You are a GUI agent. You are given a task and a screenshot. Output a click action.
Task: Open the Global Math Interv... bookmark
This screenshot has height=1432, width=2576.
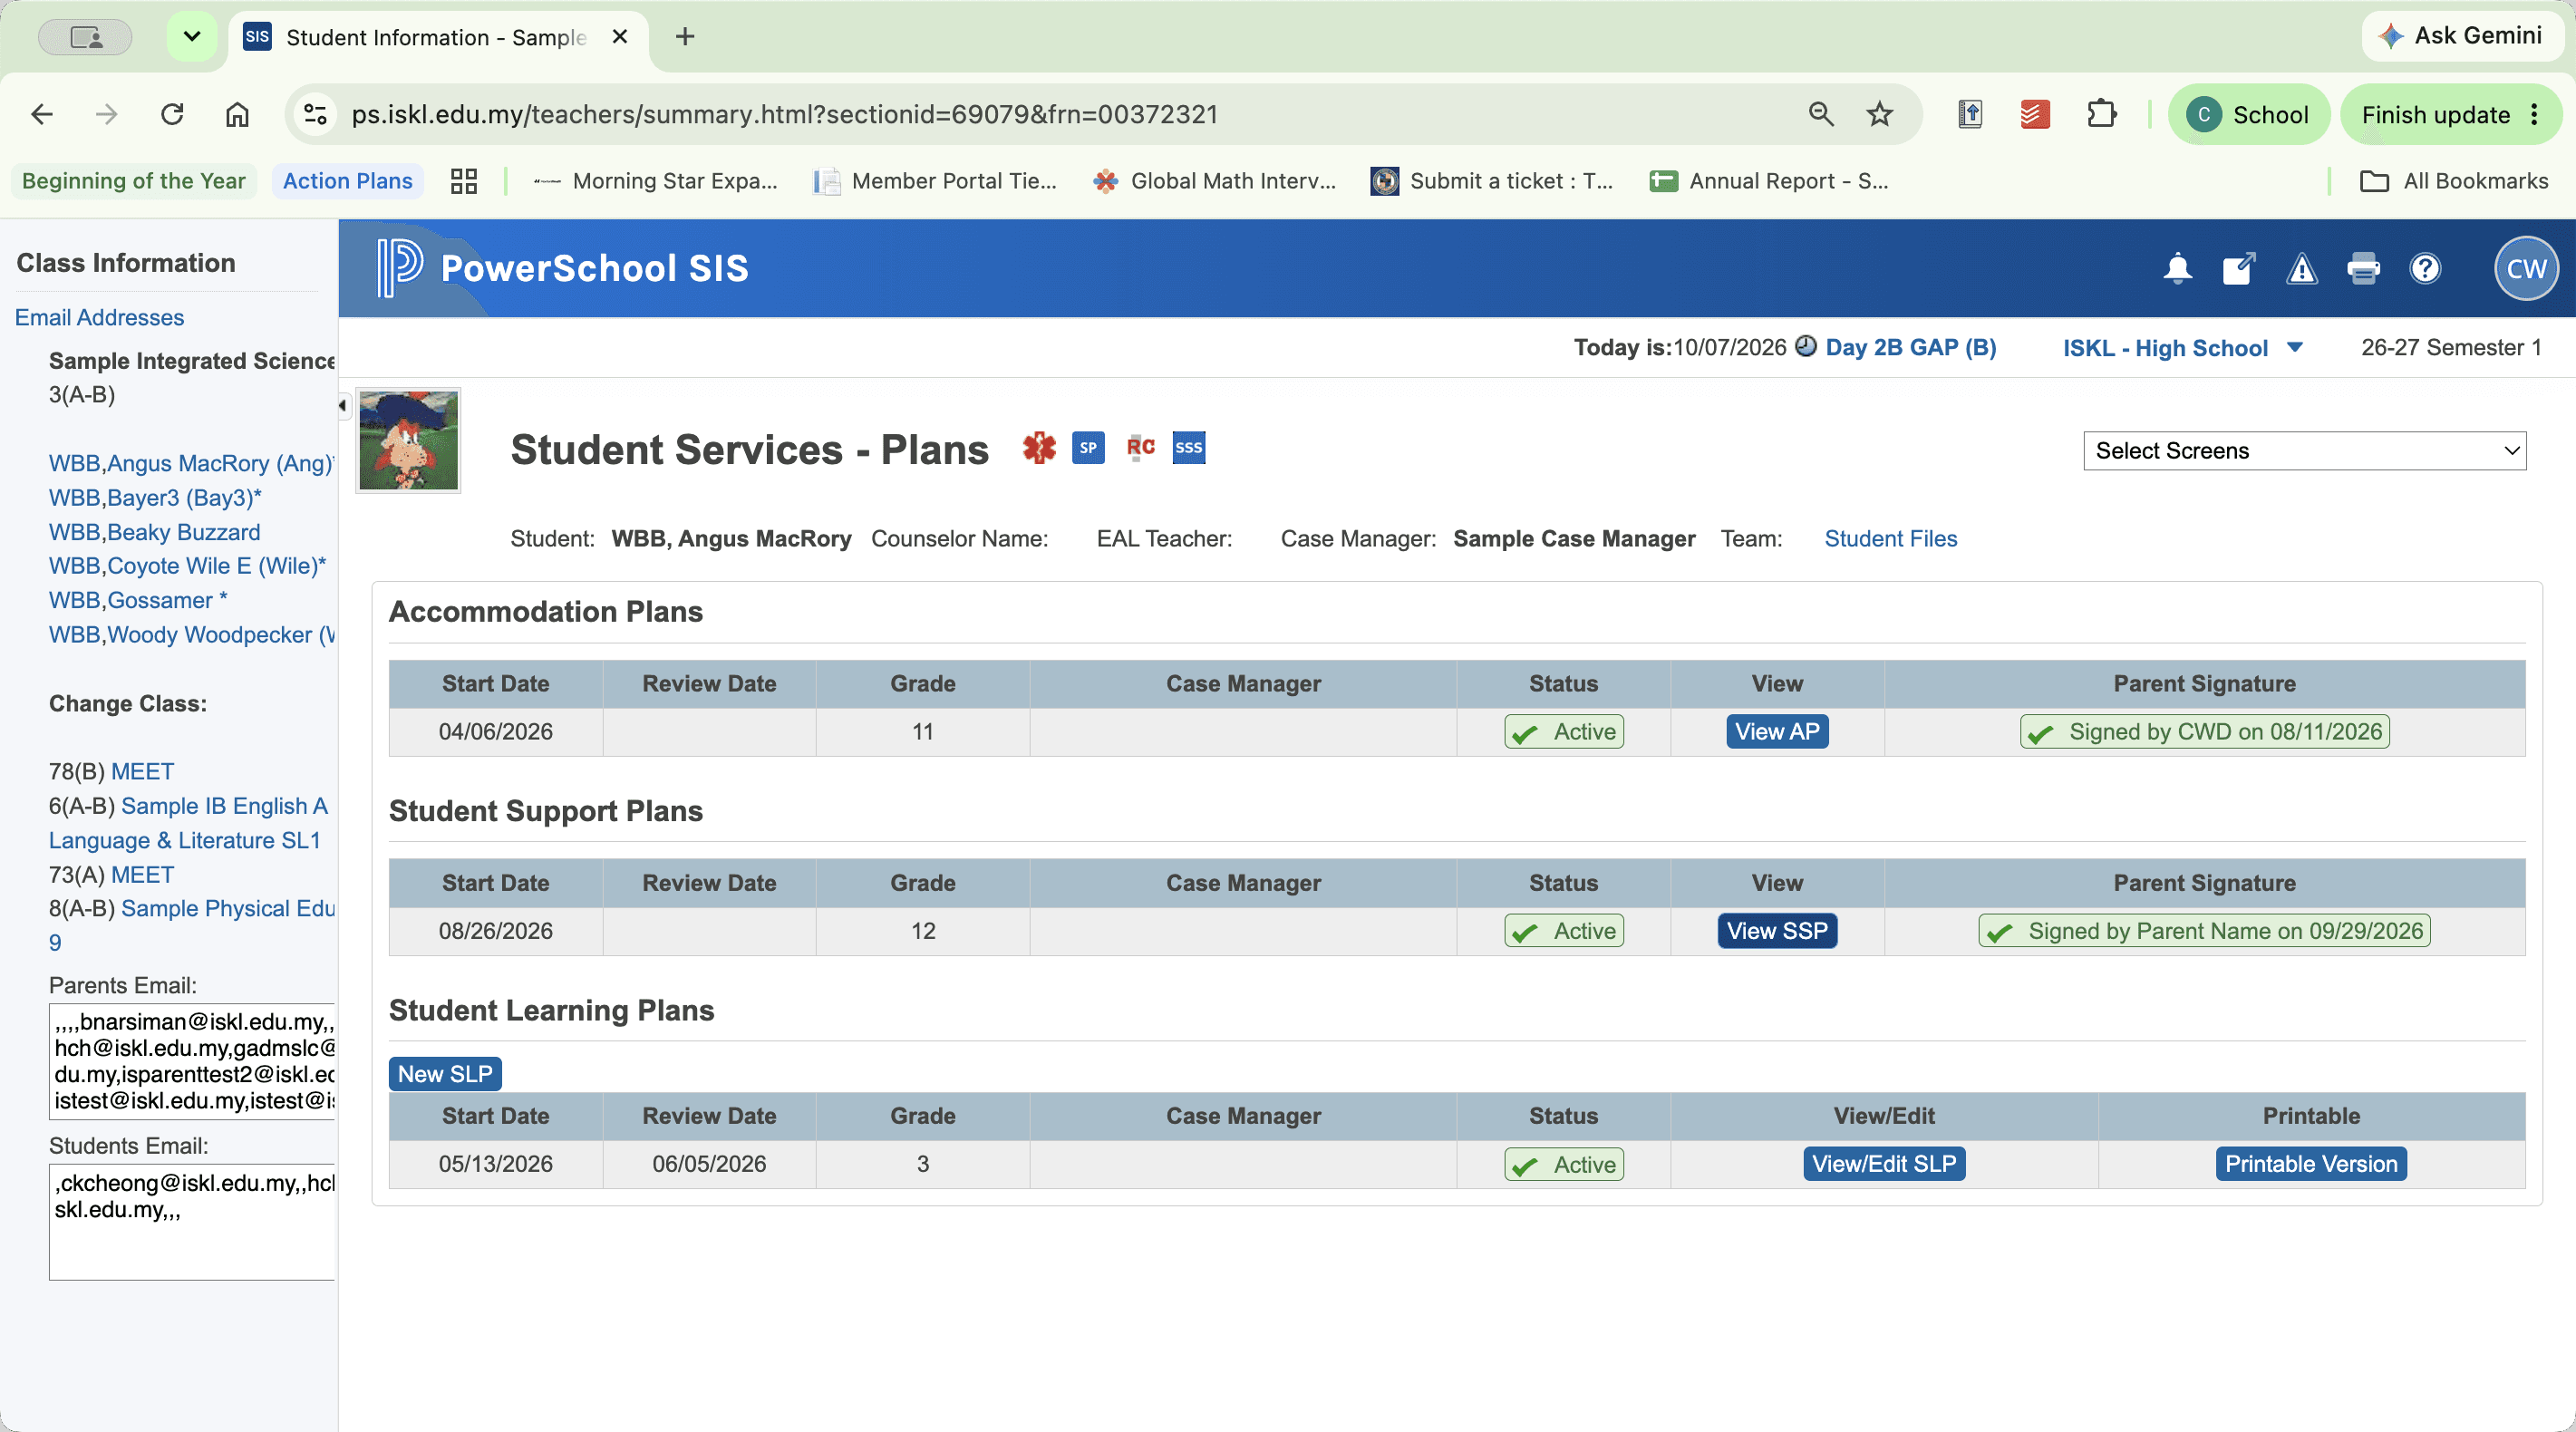pyautogui.click(x=1214, y=181)
